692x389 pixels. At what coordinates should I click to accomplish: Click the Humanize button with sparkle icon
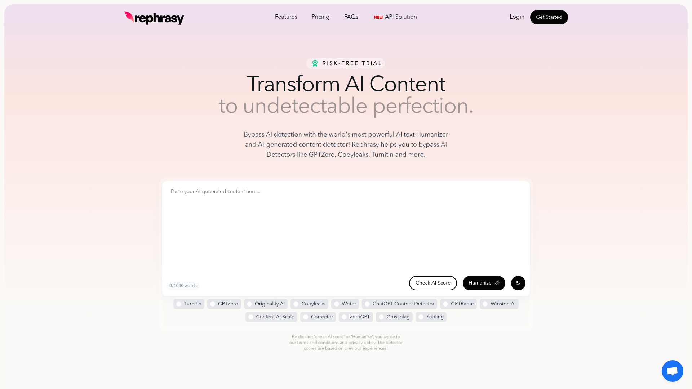coord(484,283)
